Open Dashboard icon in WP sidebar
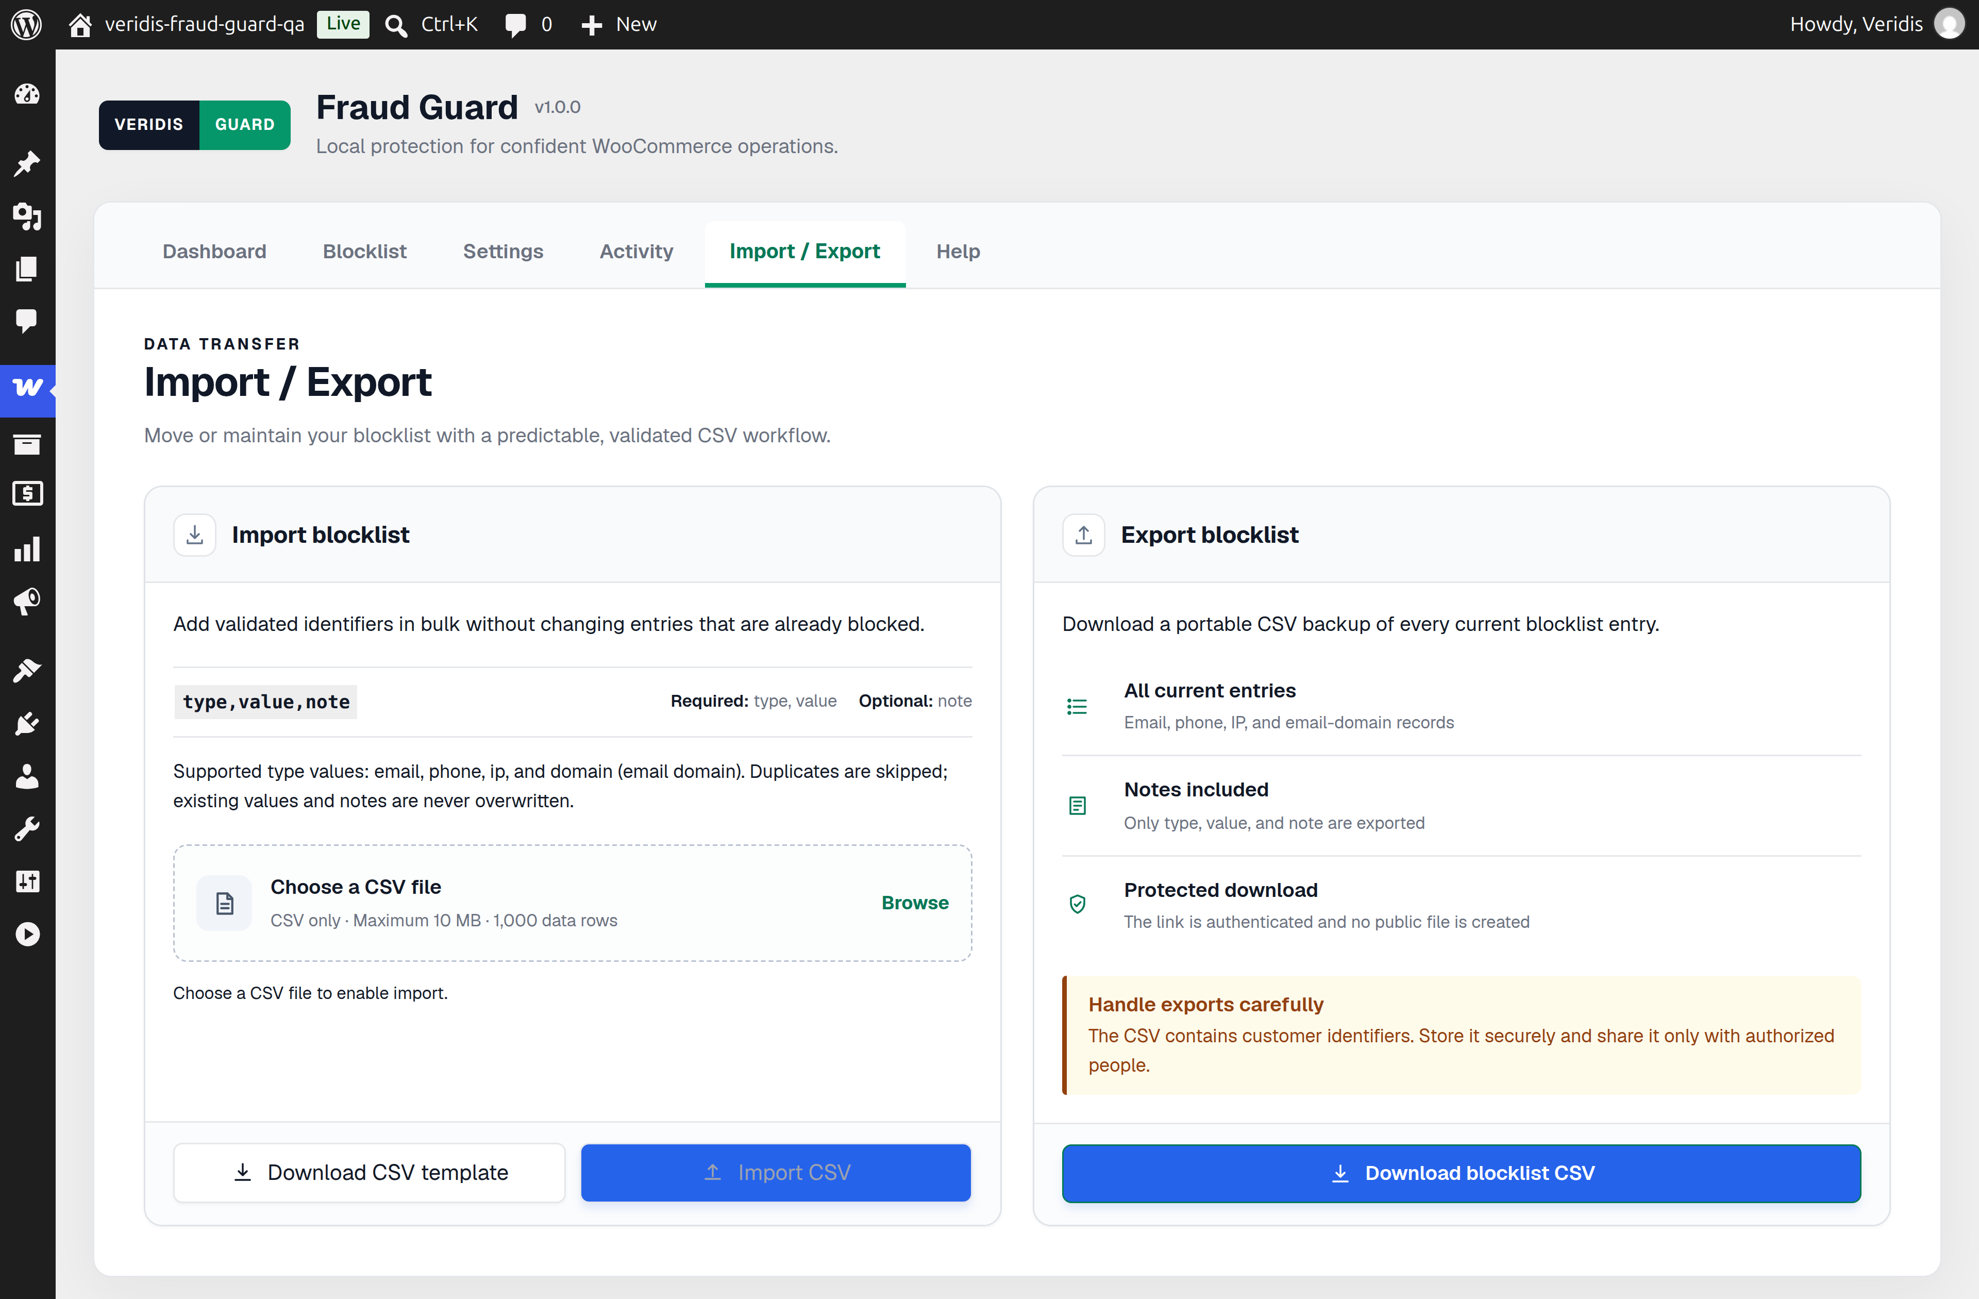Viewport: 1979px width, 1299px height. point(27,93)
